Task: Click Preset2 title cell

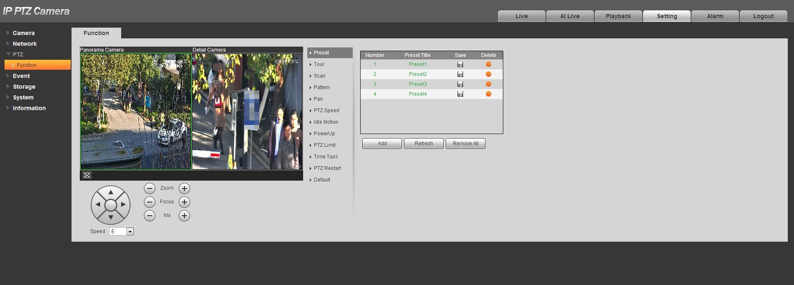Action: coord(418,74)
